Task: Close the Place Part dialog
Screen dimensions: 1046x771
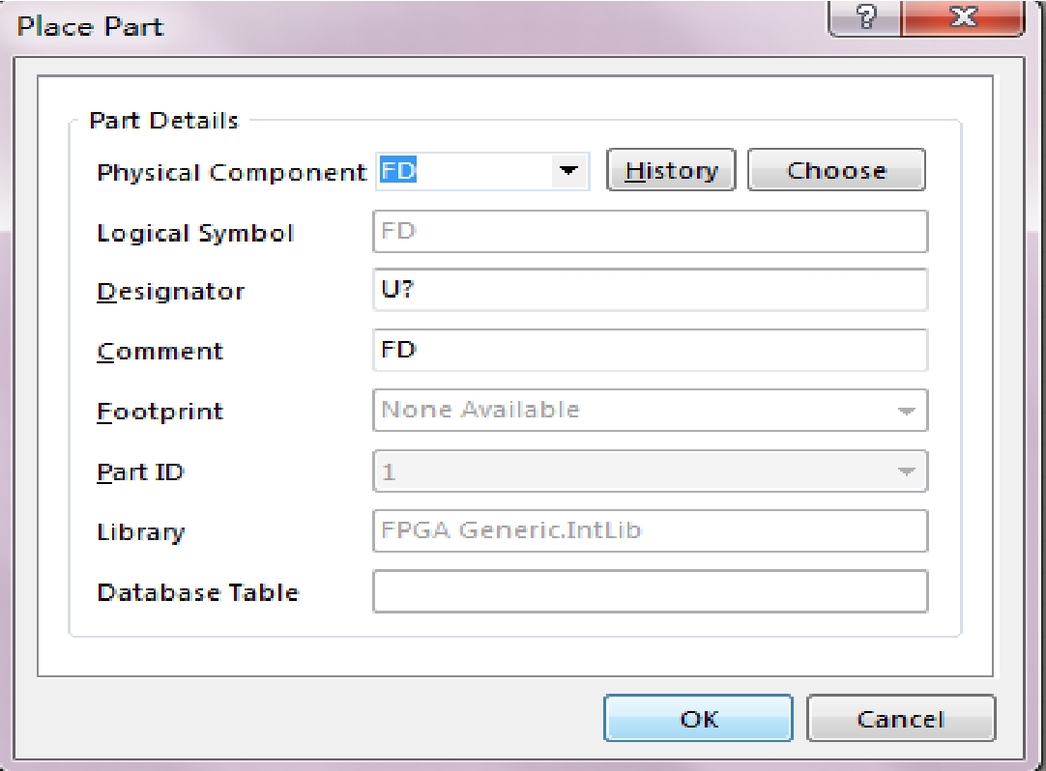Action: click(963, 16)
